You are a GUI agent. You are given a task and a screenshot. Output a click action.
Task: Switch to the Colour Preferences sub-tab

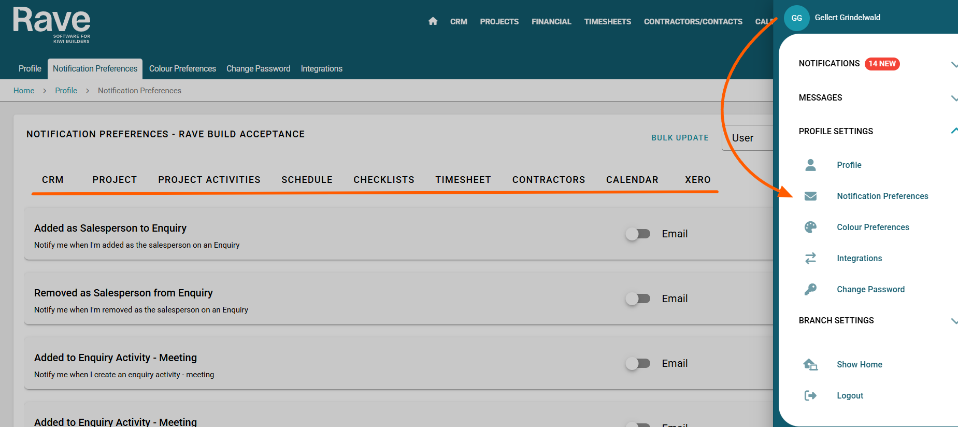point(182,69)
